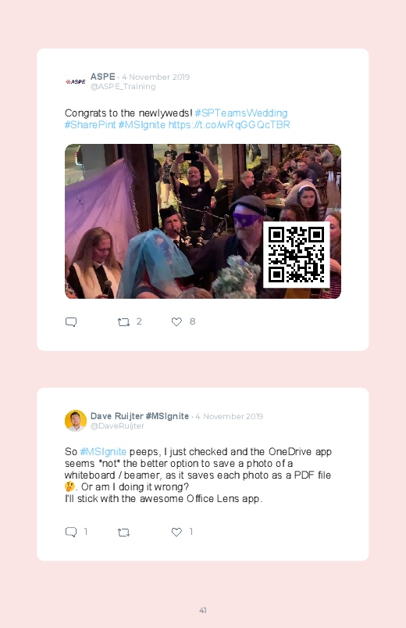Screen dimensions: 406x628
Task: Click the retweet icon on ASPE tweet
Action: 123,321
